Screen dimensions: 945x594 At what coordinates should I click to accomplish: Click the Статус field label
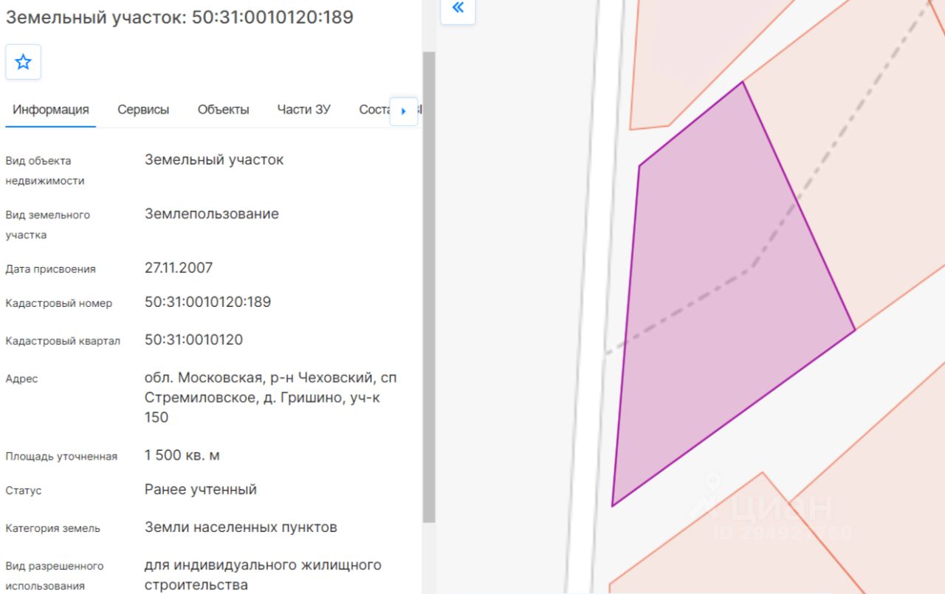pos(24,491)
